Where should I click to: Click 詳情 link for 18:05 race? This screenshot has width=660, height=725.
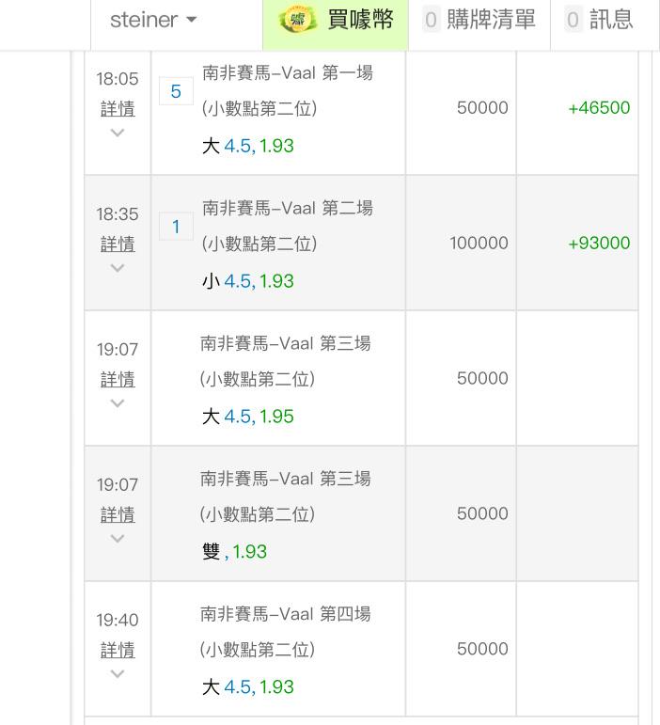coord(118,109)
